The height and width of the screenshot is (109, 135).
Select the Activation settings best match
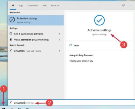tap(36, 20)
